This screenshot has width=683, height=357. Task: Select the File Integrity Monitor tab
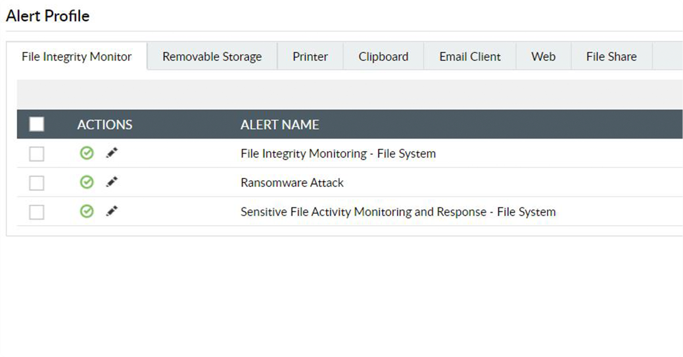(76, 56)
